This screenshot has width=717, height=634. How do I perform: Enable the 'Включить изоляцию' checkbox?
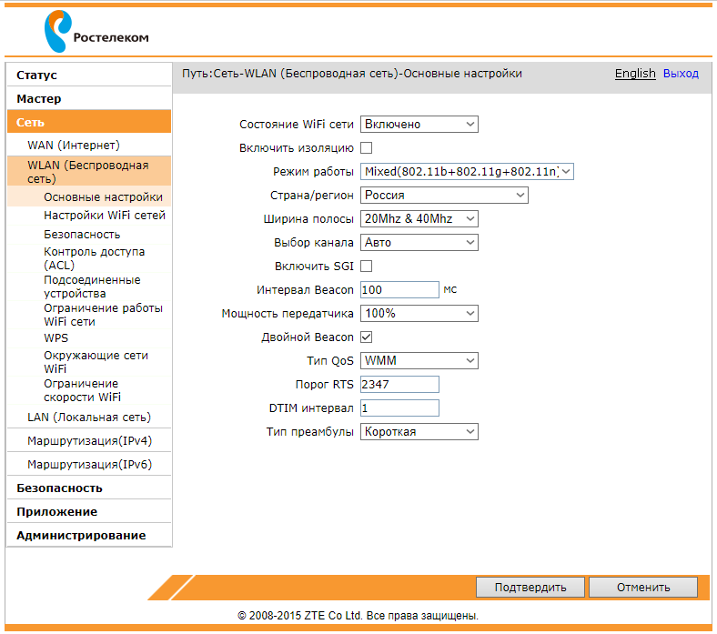367,148
